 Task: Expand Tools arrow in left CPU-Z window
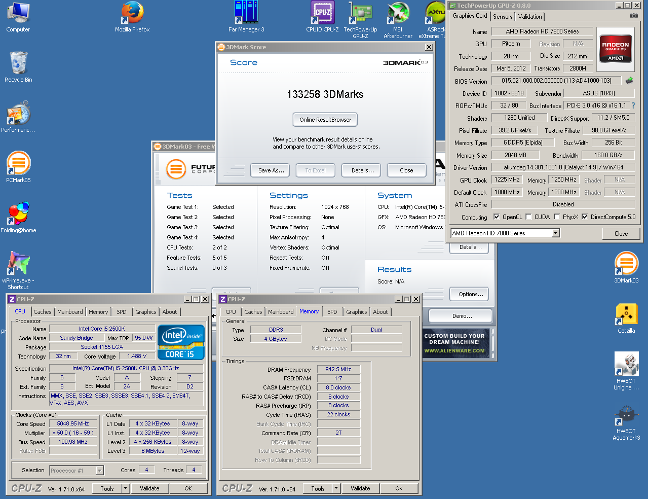(125, 488)
